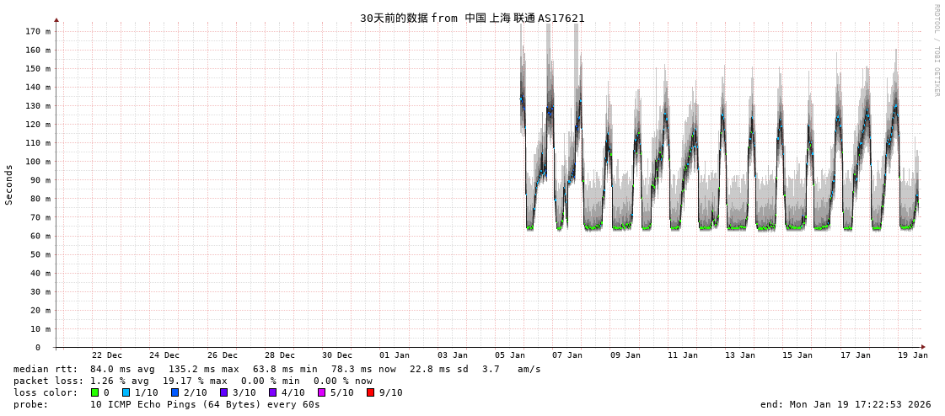Screen dimensions: 945x416
Task: Select the magenta 5/10 loss color swatch
Action: pos(321,392)
